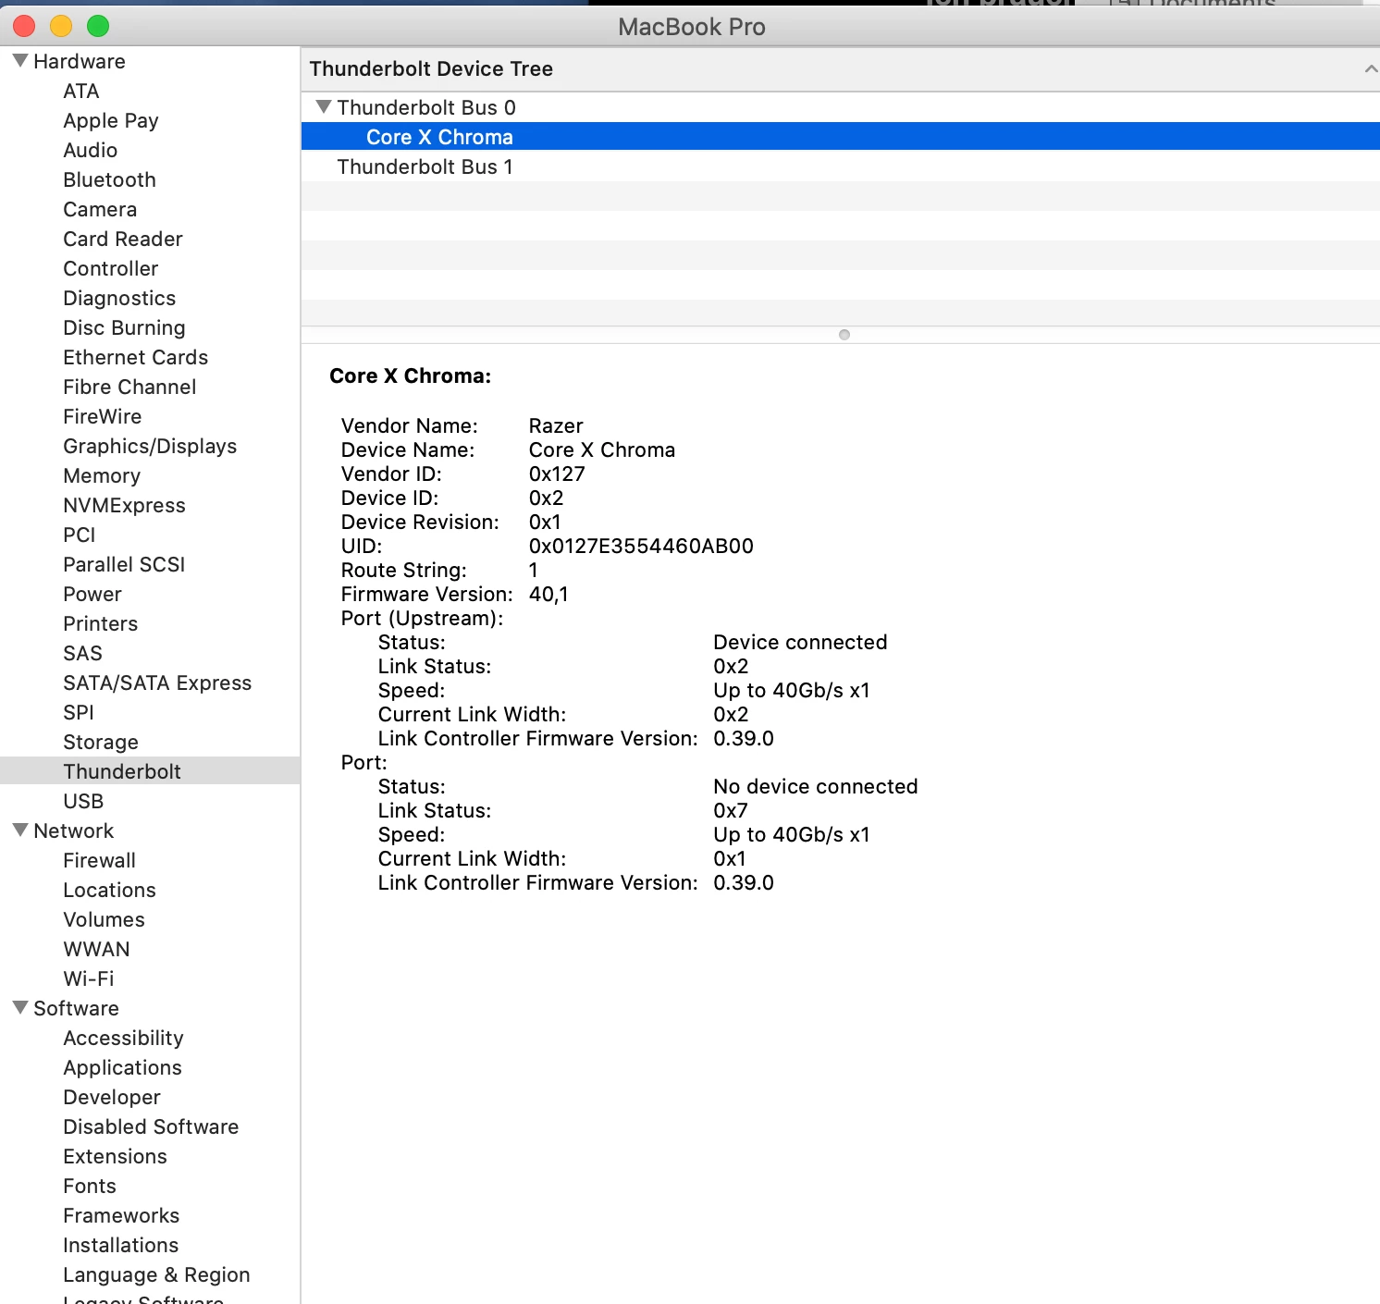Select FireWire category
Screen dimensions: 1380x1304
(103, 416)
